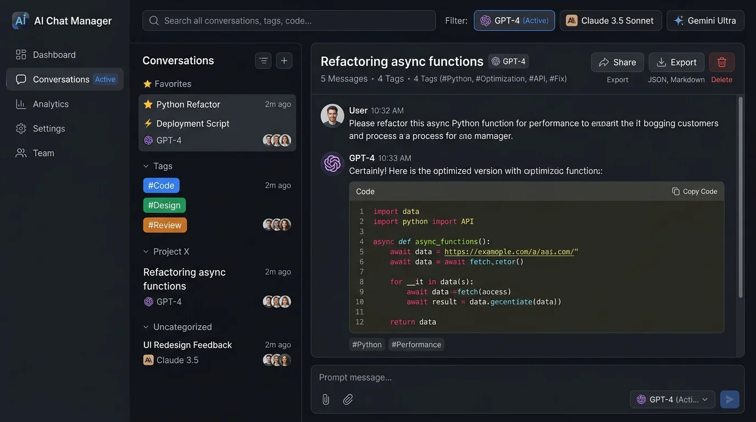This screenshot has width=756, height=422.
Task: Filter by Claude 3.5 Sonnet
Action: click(610, 20)
